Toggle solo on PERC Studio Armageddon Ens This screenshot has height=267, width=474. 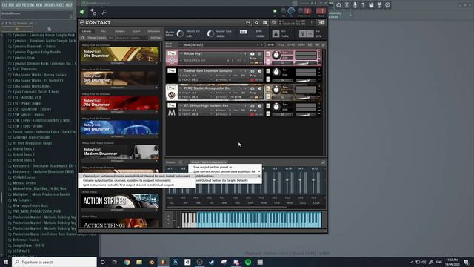tap(268, 89)
